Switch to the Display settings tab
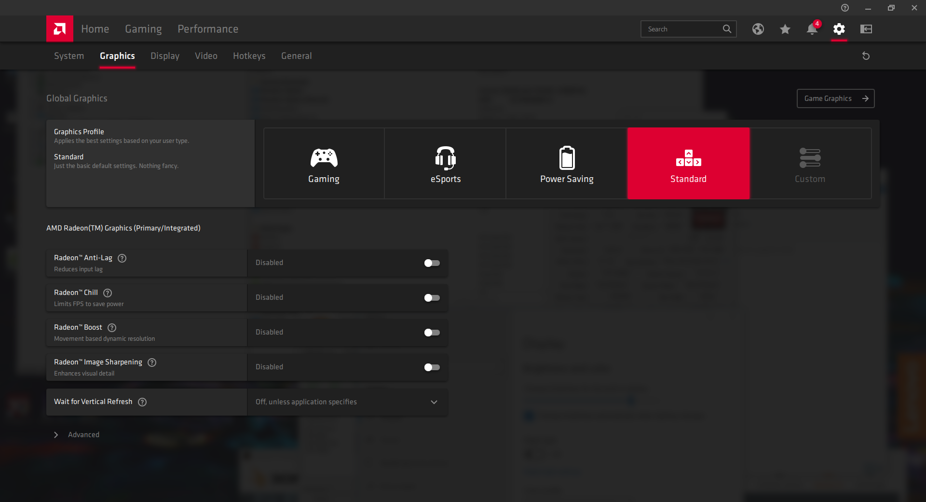 point(165,56)
